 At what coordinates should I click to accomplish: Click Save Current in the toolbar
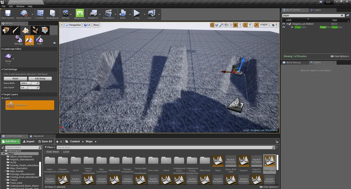tap(8, 15)
